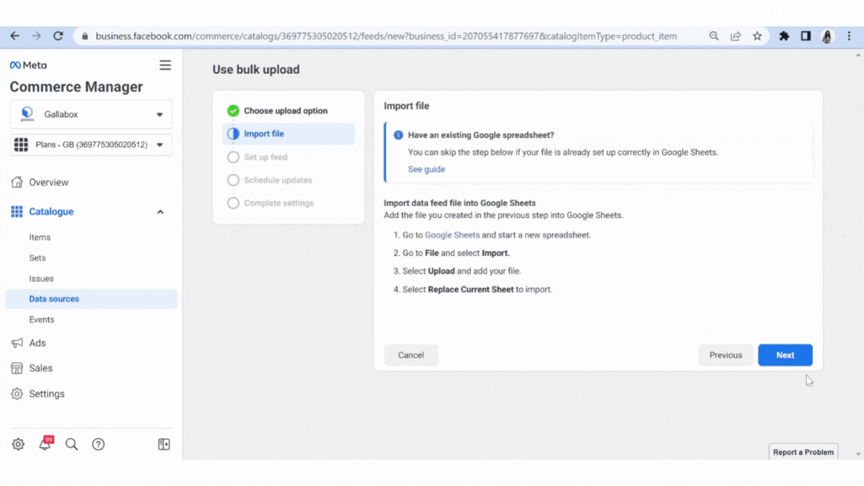Click the info icon in spreadsheet notice
The width and height of the screenshot is (864, 486).
pyautogui.click(x=398, y=135)
